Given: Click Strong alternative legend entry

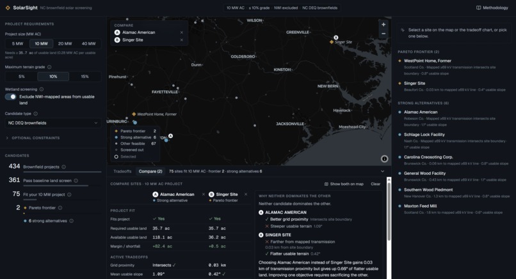Looking at the screenshot, I should 135,137.
